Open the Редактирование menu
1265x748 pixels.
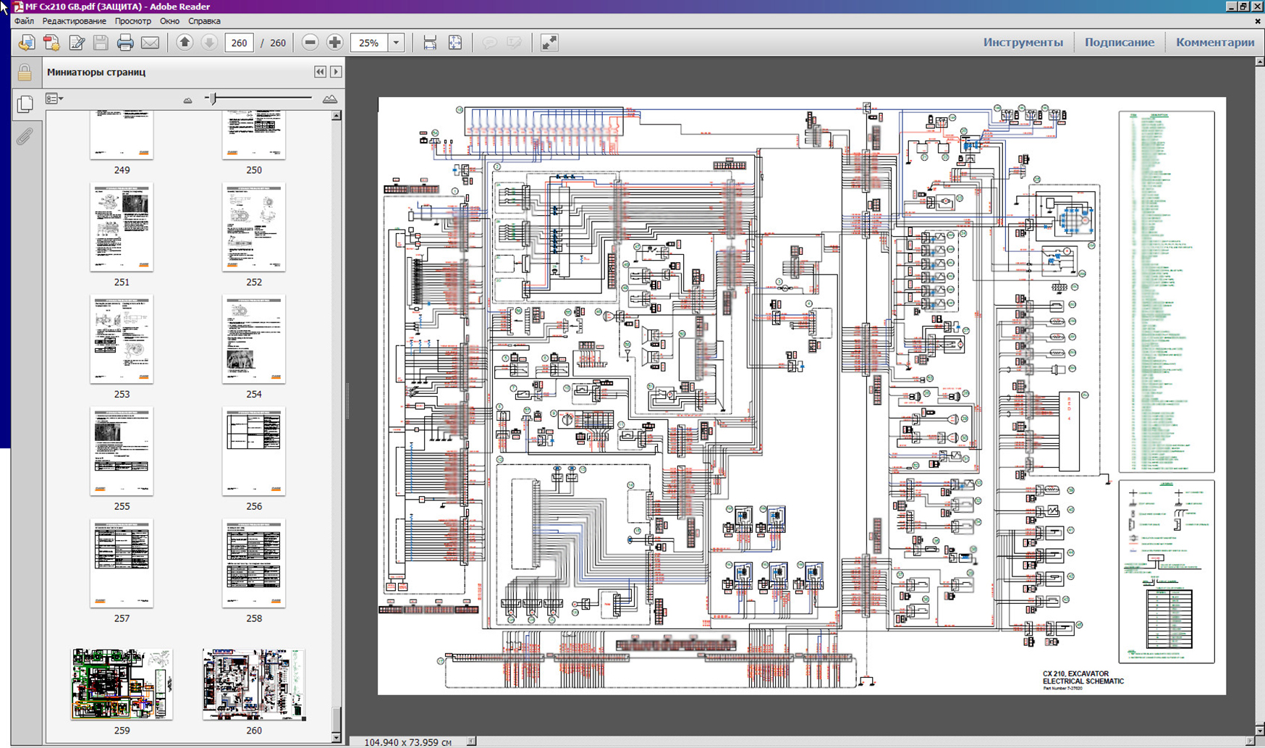tap(74, 21)
